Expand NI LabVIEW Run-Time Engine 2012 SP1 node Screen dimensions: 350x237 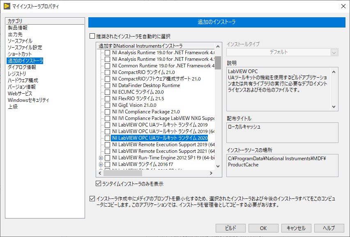tap(101, 158)
